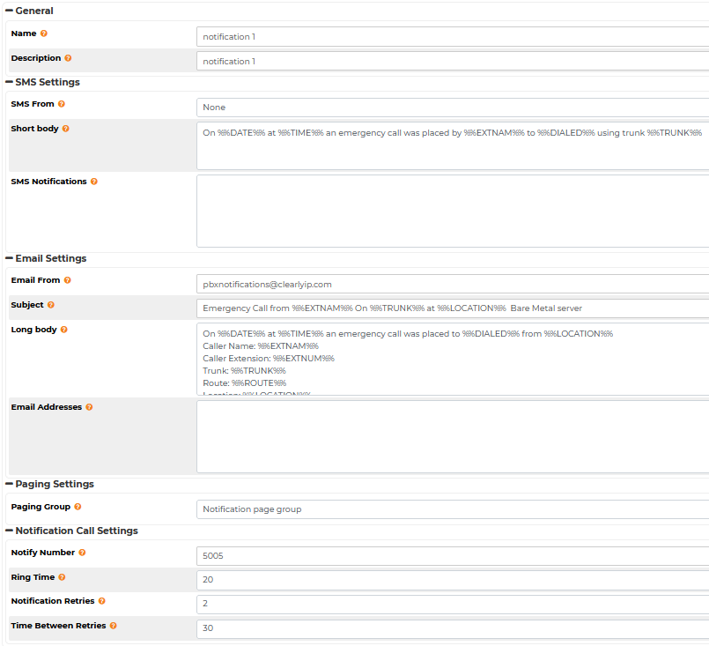Click the Notification Retries input field
The height and width of the screenshot is (646, 709).
coord(452,604)
